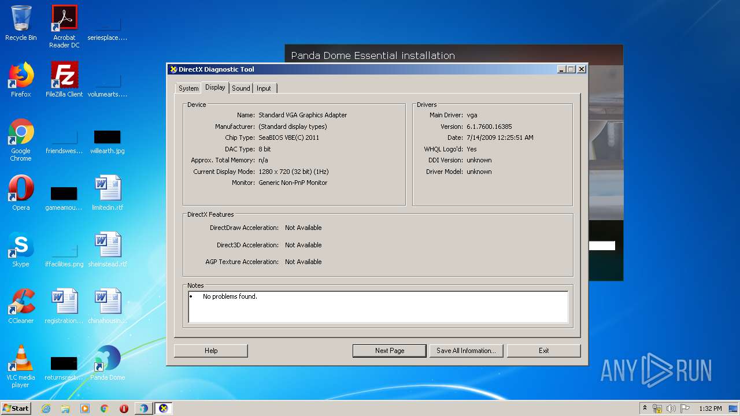740x416 pixels.
Task: Select the iffacilities.png file icon
Action: (x=64, y=255)
